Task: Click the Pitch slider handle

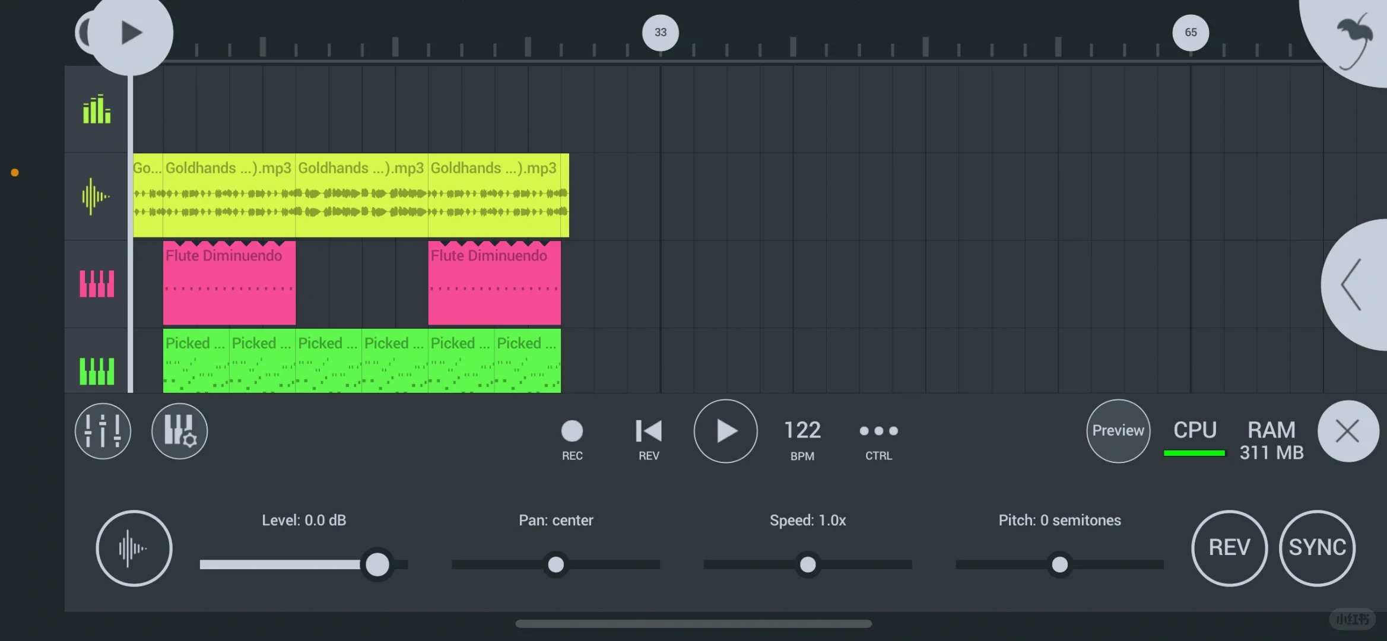Action: coord(1060,564)
